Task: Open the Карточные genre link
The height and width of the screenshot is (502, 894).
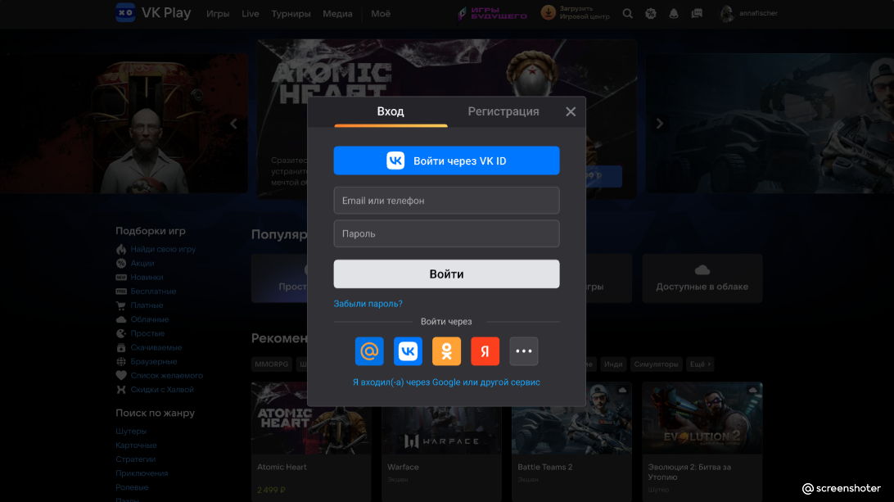Action: click(136, 445)
